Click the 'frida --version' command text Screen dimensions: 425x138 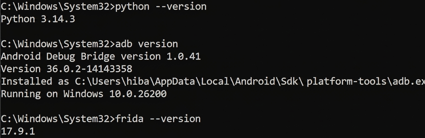point(158,119)
